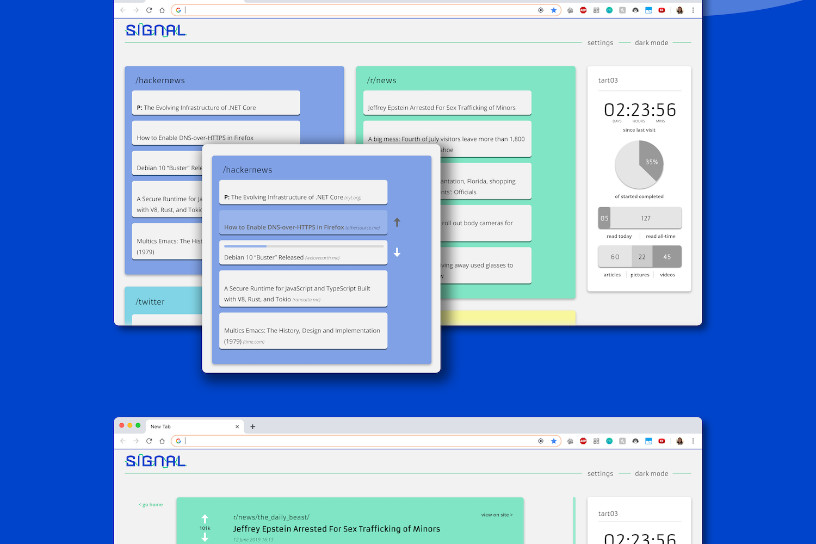Move the Debian card down with the white arrow

point(397,252)
